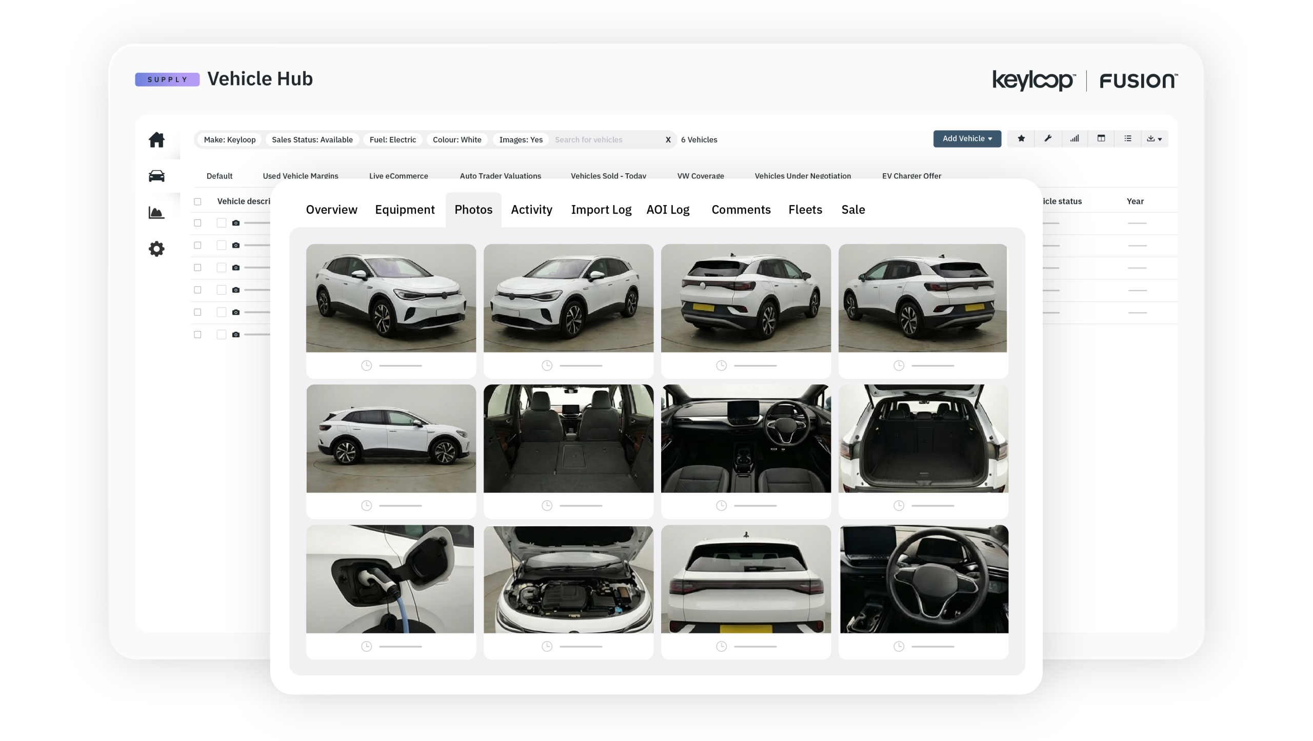Switch to the Import Log tab
1313x741 pixels.
[x=601, y=210]
